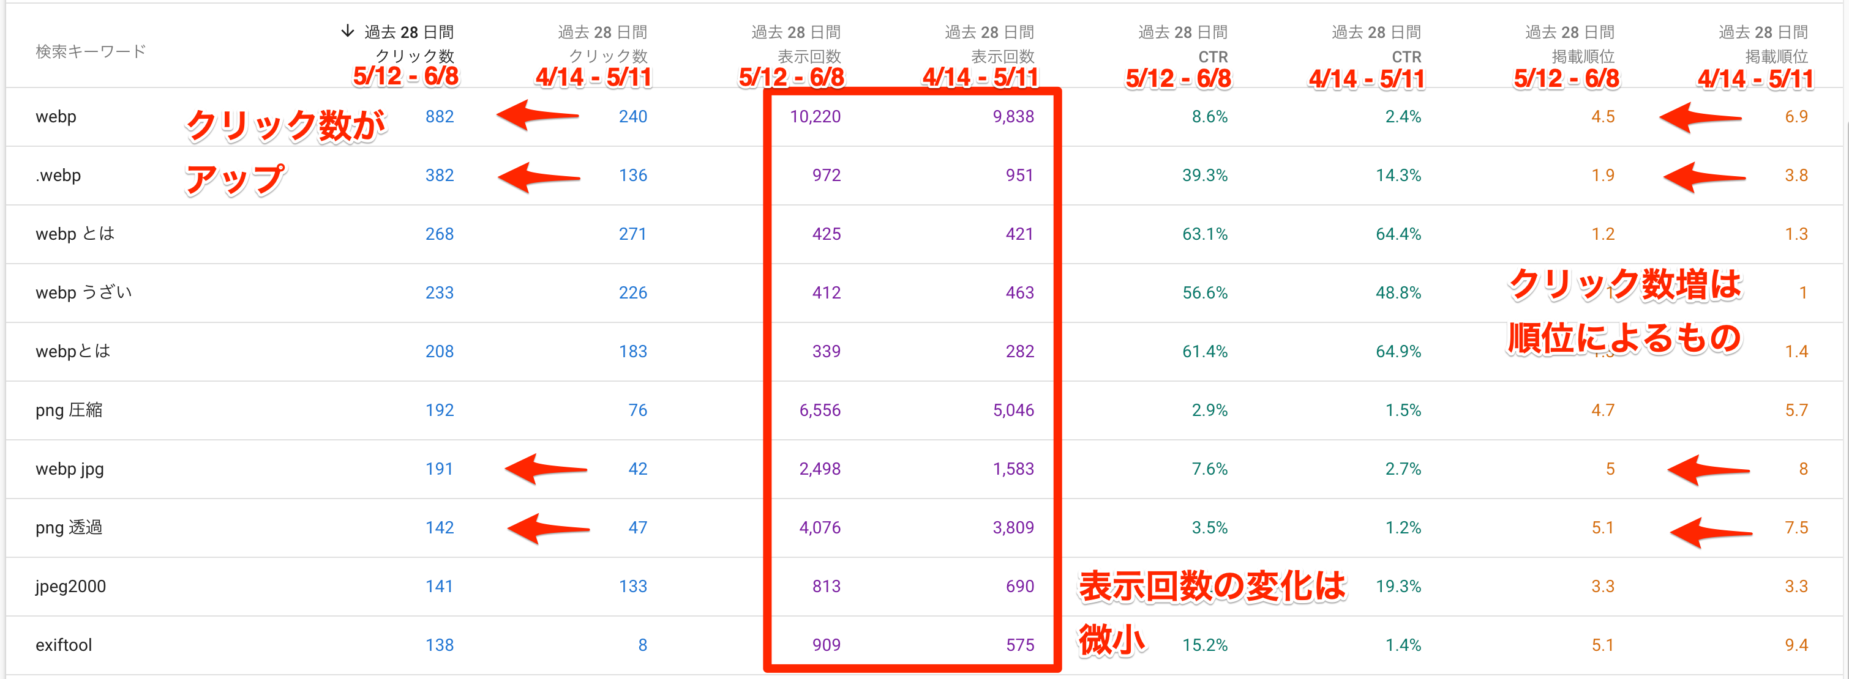Image resolution: width=1849 pixels, height=679 pixels.
Task: Click the clicks value 138 for exiftool
Action: (439, 645)
